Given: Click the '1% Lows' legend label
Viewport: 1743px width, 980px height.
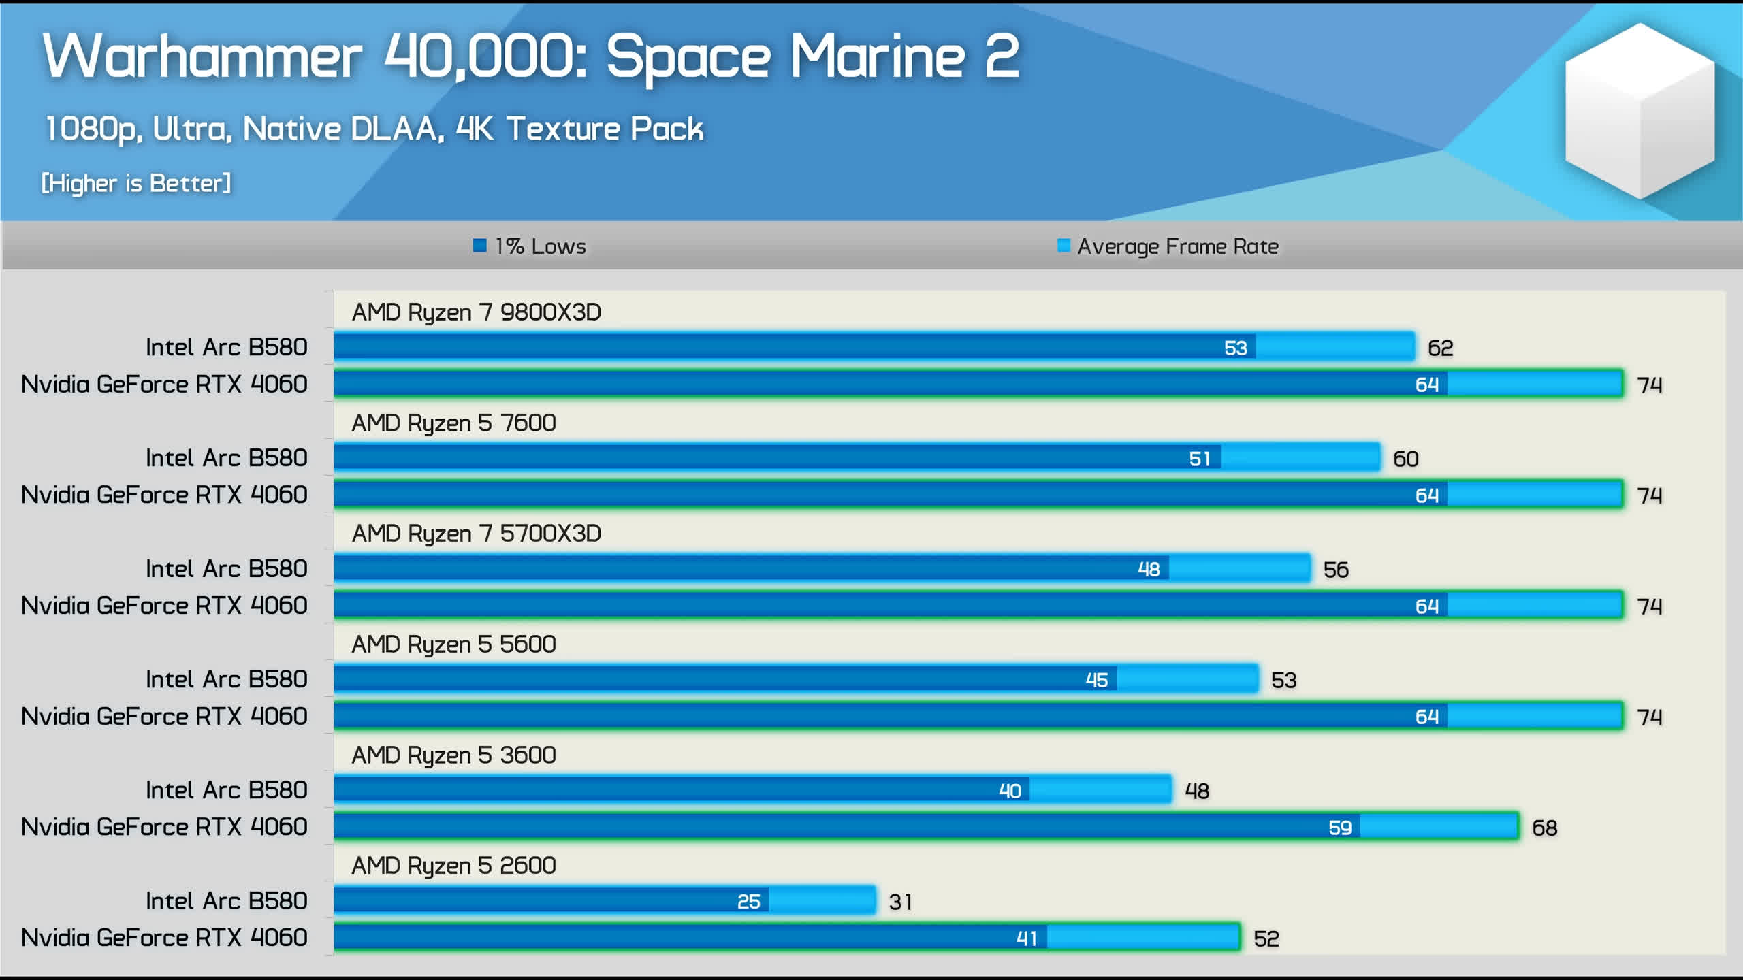Looking at the screenshot, I should [541, 246].
